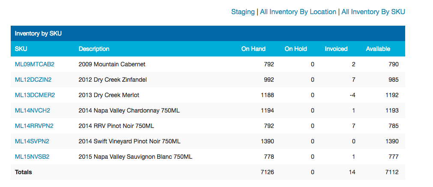Click the Description column header

click(x=94, y=49)
